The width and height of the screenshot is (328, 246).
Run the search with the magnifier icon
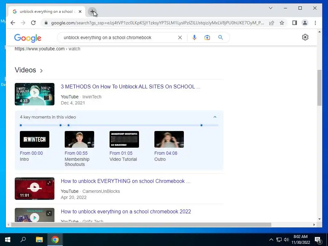tap(220, 37)
